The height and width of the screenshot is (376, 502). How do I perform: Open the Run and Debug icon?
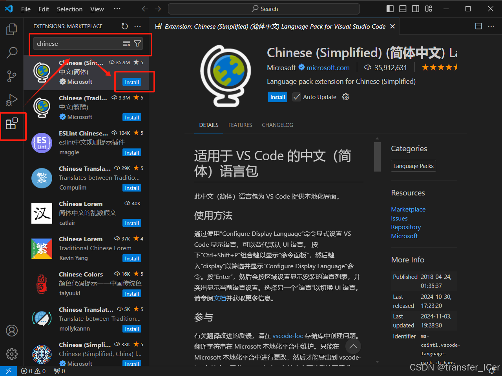click(12, 99)
